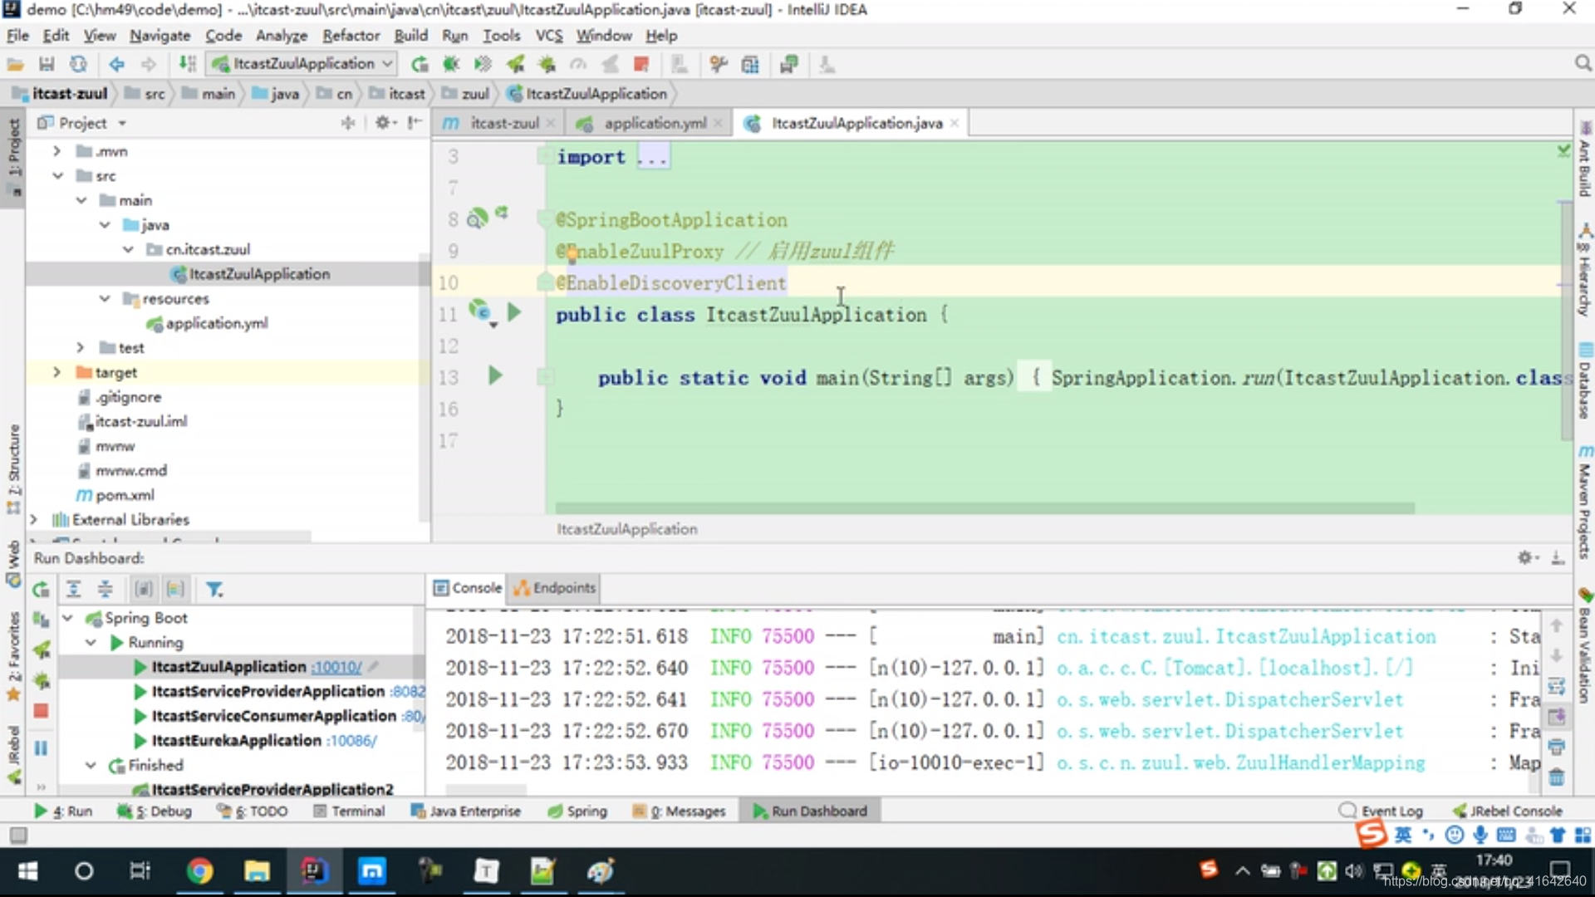Click the editor vertical scrollbar
The width and height of the screenshot is (1595, 897).
pos(1566,320)
